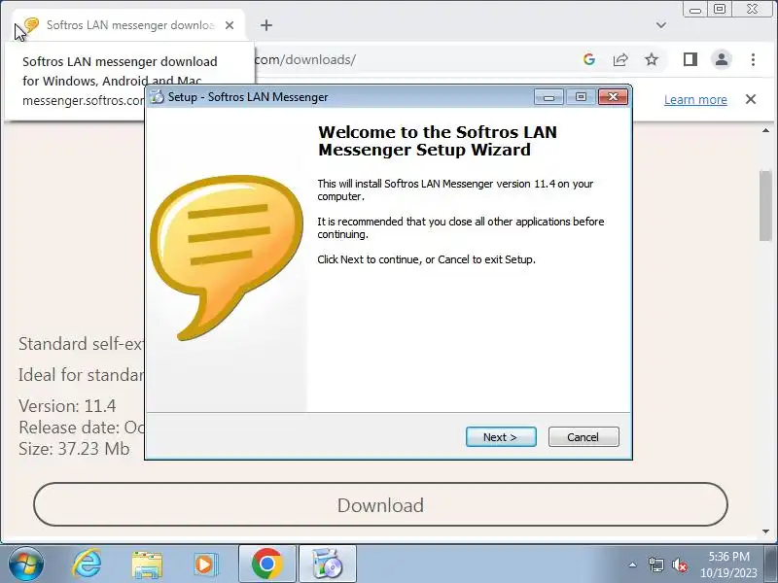Toggle the Chrome side panel icon
Viewport: 778px width, 583px height.
pyautogui.click(x=690, y=59)
